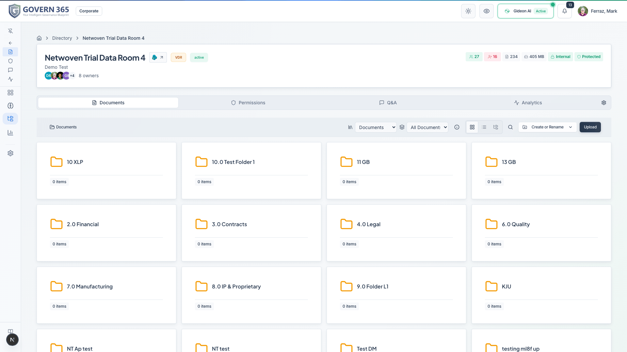Viewport: 627px width, 352px height.
Task: Open Ferraz, Mark user profile avatar
Action: pyautogui.click(x=583, y=11)
